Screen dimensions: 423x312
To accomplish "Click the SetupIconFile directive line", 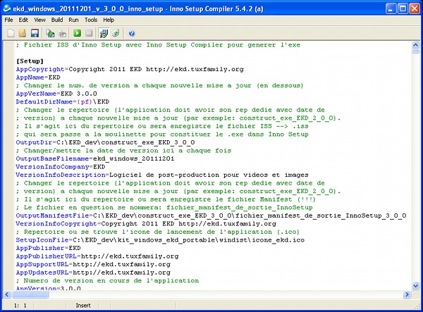I will (160, 240).
